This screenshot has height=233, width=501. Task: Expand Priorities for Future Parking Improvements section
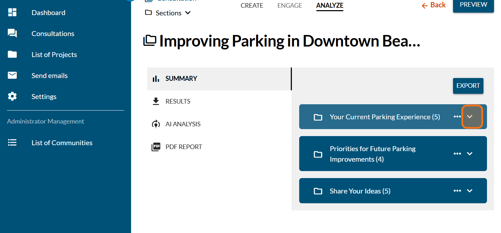470,154
